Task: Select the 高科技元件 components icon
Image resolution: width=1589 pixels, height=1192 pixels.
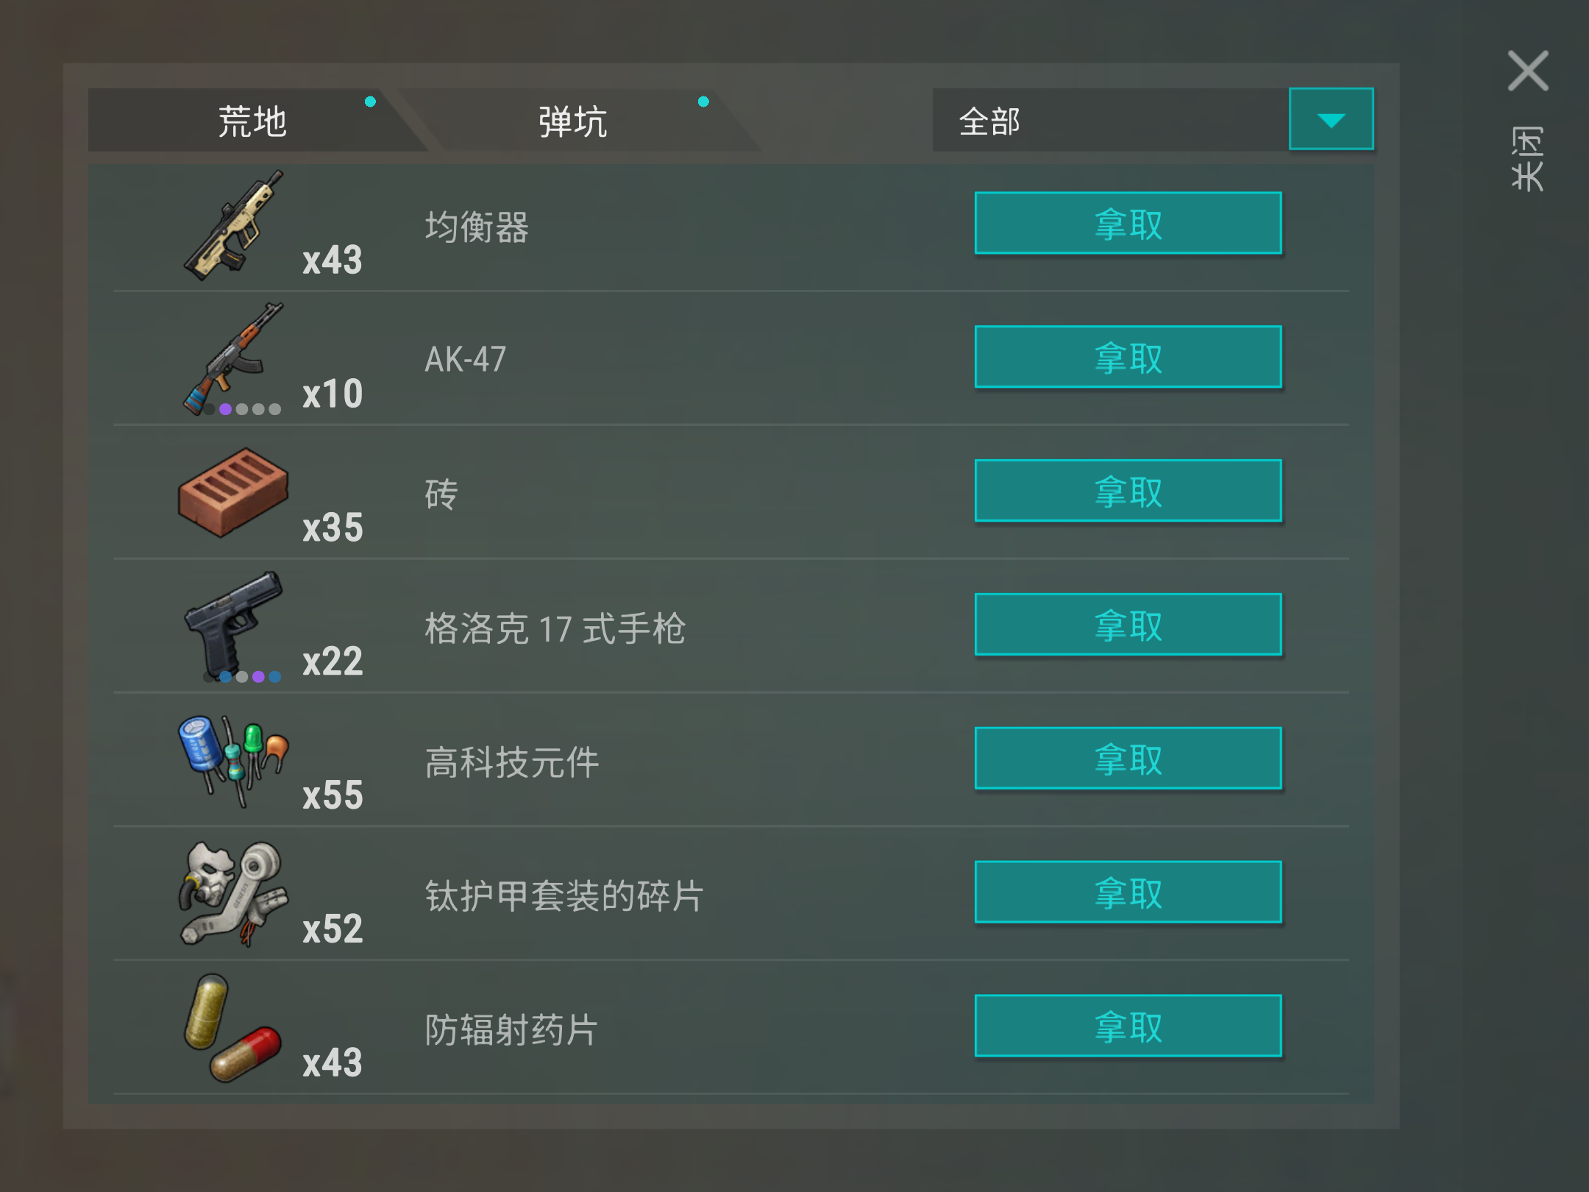Action: [x=234, y=762]
